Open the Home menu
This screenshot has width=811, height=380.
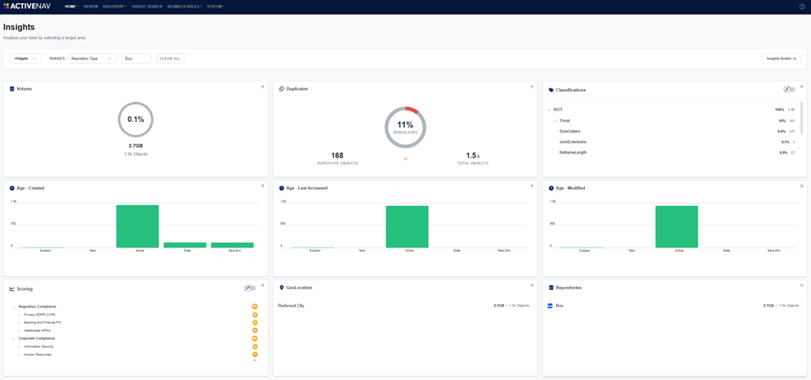[72, 7]
